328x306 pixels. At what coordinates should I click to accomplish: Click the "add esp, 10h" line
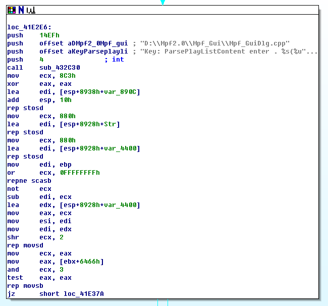pos(39,100)
